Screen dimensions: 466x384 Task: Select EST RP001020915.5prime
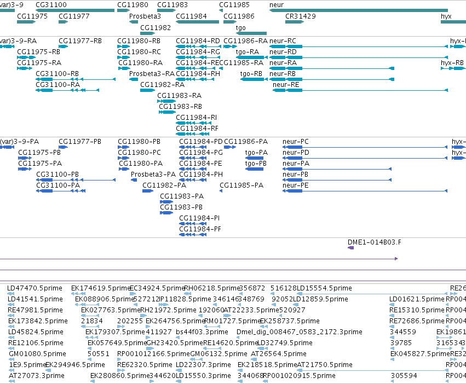(x=300, y=376)
